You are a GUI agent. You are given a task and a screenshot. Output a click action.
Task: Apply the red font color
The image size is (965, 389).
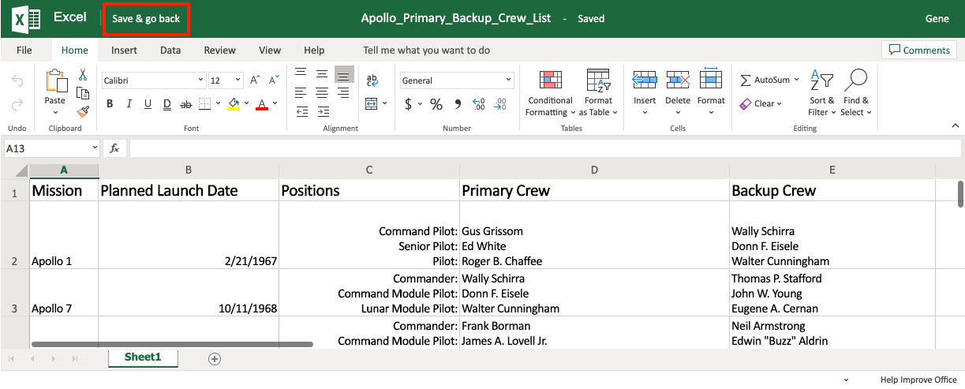pos(262,104)
